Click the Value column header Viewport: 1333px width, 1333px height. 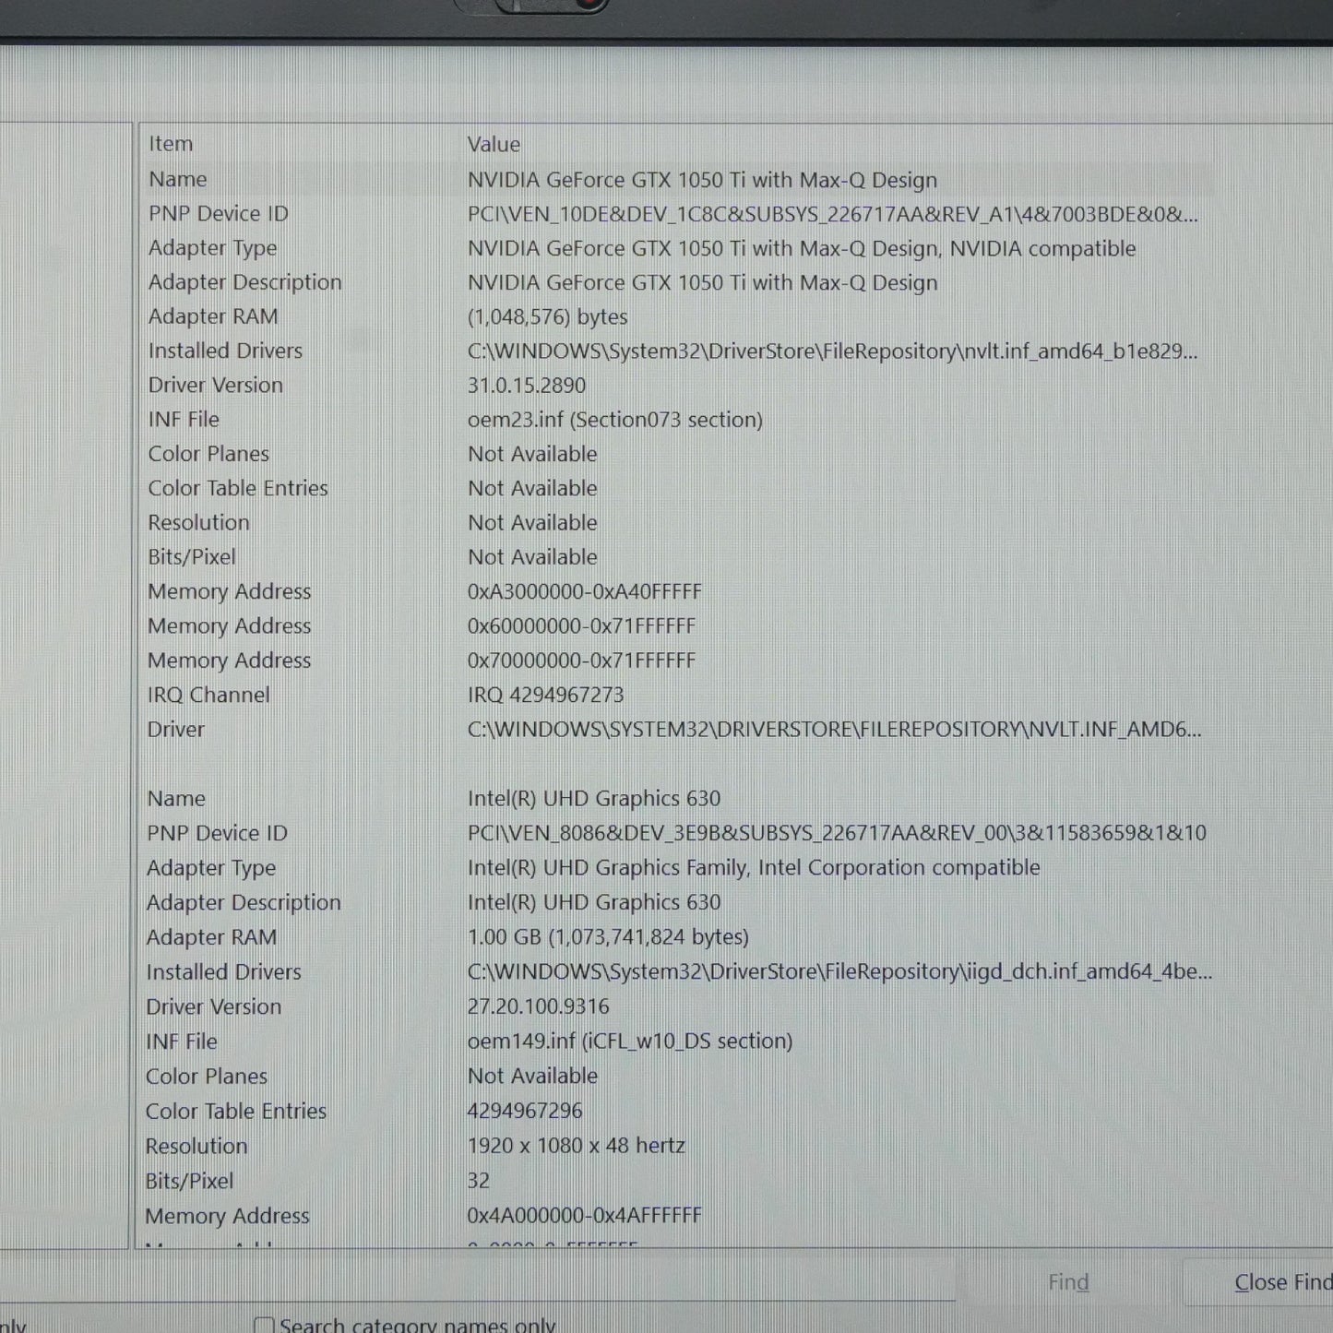[494, 145]
